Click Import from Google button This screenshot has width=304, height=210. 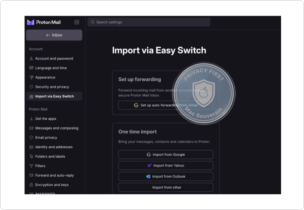(x=166, y=154)
